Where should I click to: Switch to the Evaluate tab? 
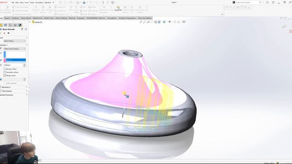[81, 18]
